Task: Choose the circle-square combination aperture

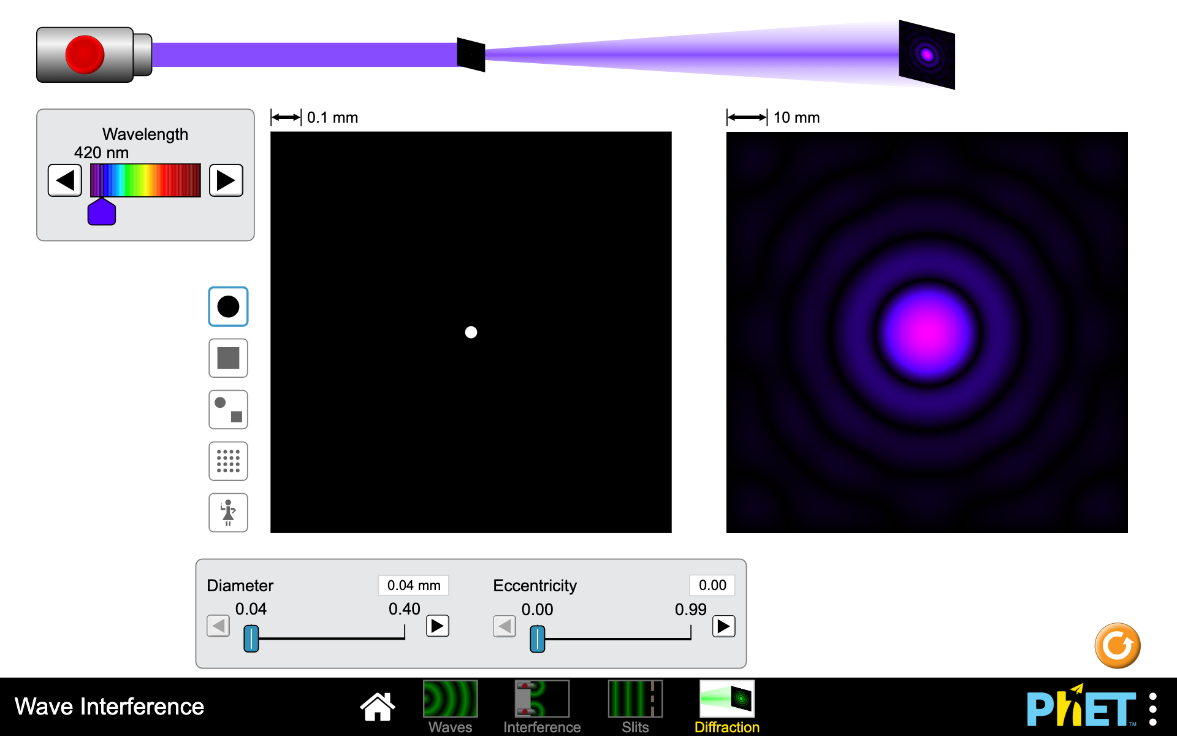Action: [227, 409]
